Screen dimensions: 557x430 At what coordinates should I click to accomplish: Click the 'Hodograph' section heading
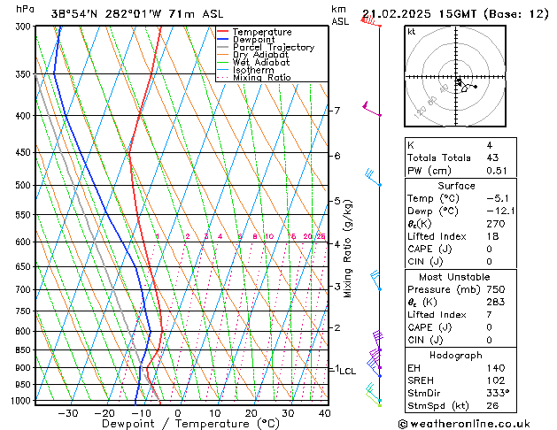(456, 355)
